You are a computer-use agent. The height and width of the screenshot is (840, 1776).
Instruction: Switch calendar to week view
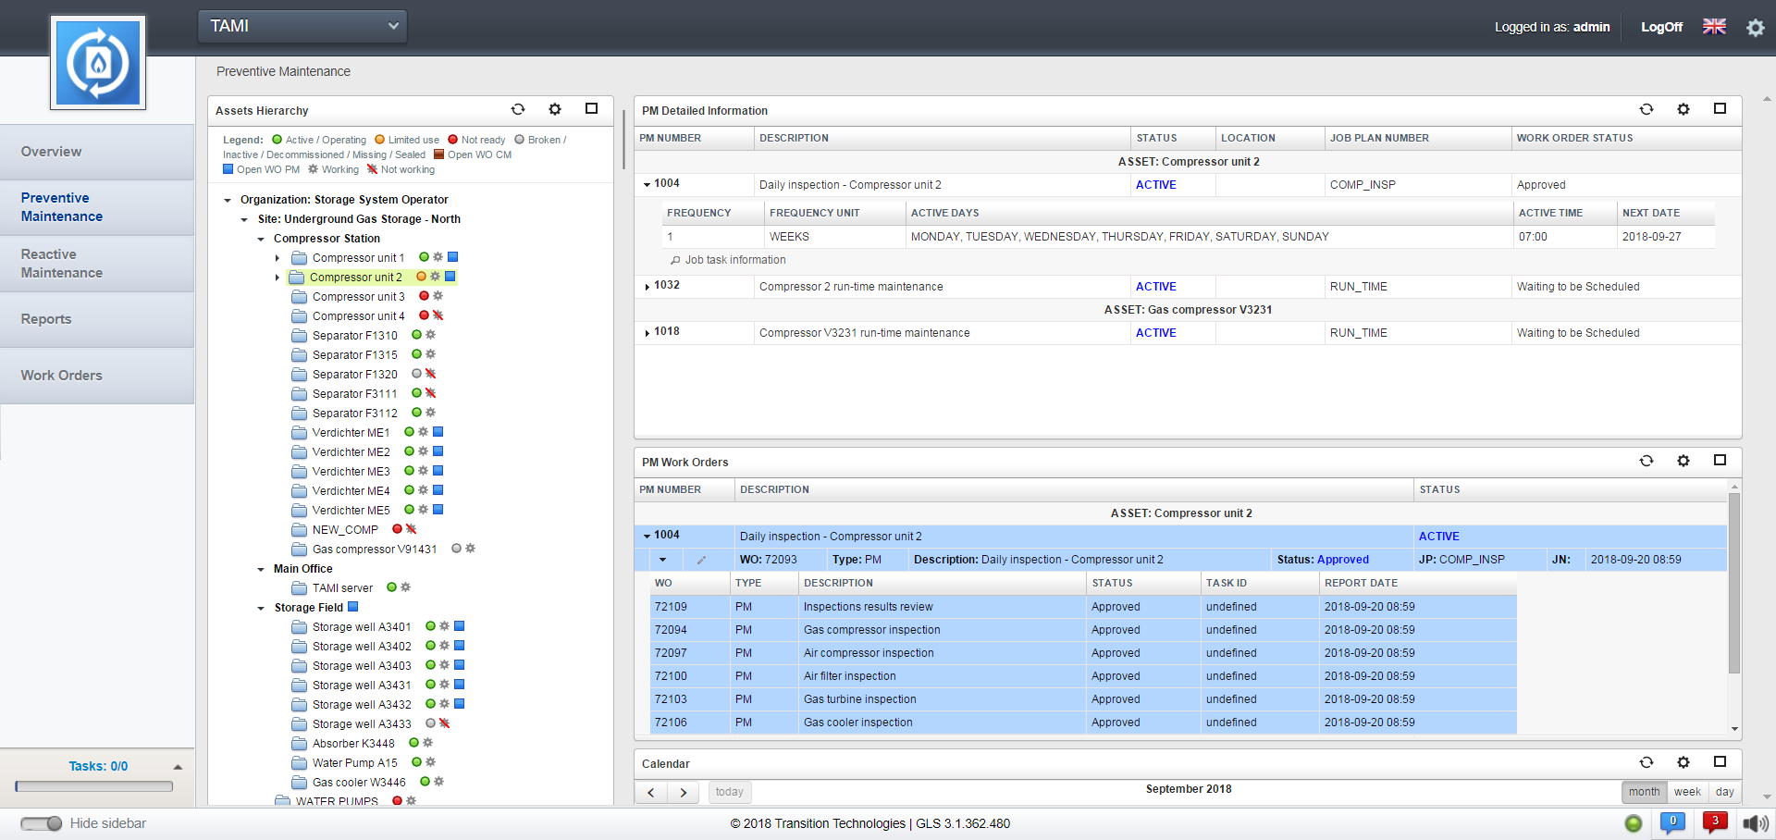click(x=1687, y=792)
